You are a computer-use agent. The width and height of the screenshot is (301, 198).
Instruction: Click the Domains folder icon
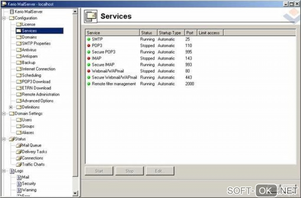click(x=19, y=37)
